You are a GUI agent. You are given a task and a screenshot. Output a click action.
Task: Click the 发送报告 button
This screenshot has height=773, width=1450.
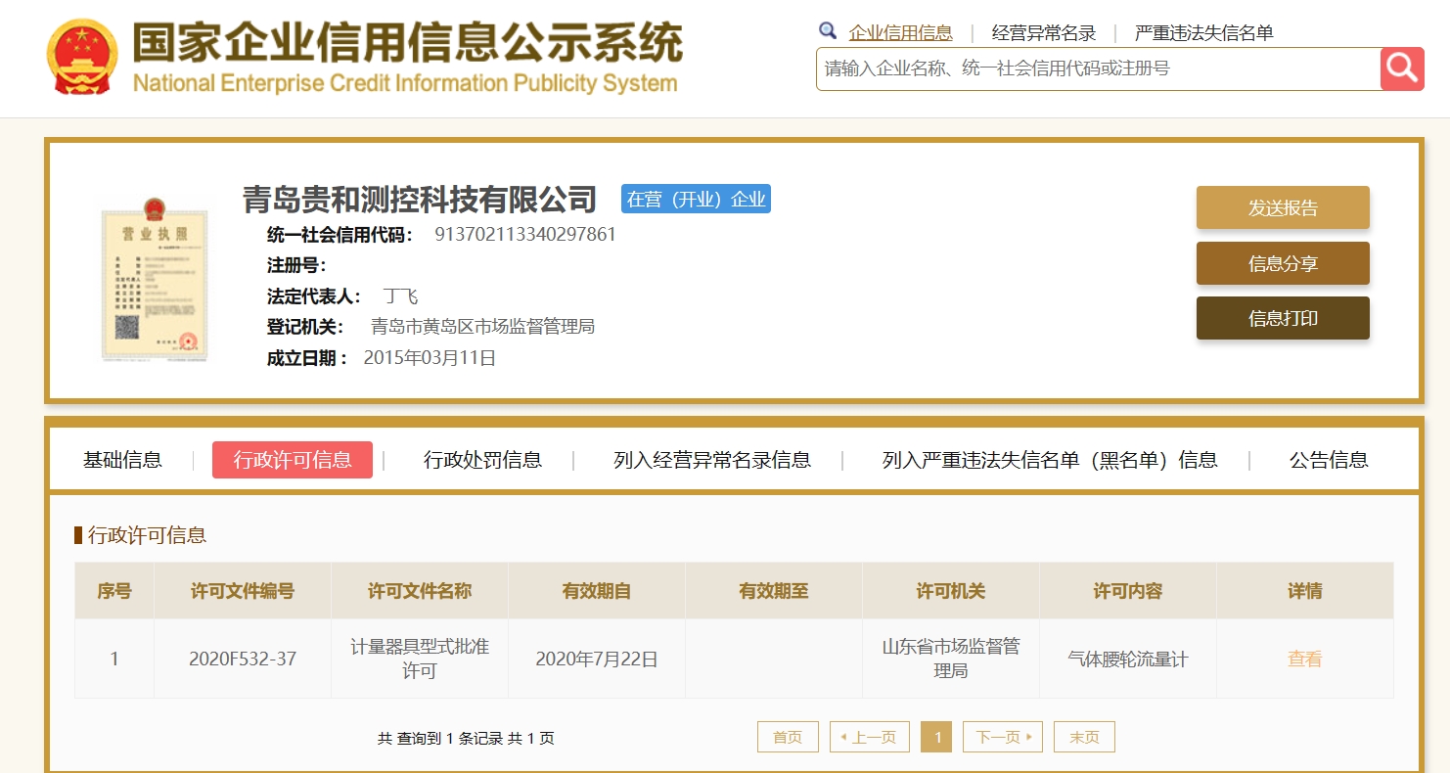[x=1283, y=207]
